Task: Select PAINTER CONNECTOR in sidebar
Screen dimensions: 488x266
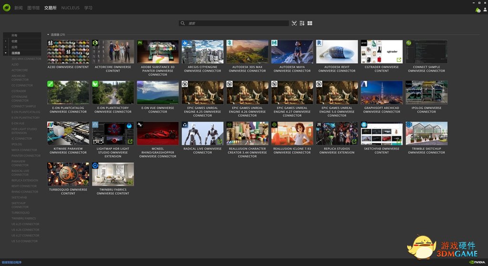Action: (x=26, y=156)
